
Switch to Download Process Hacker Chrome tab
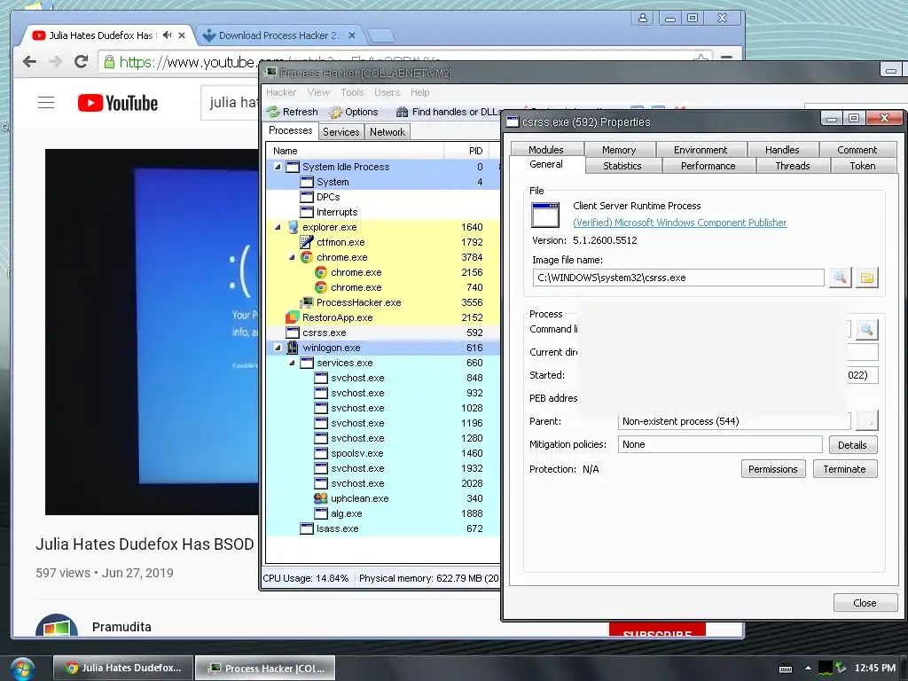278,35
